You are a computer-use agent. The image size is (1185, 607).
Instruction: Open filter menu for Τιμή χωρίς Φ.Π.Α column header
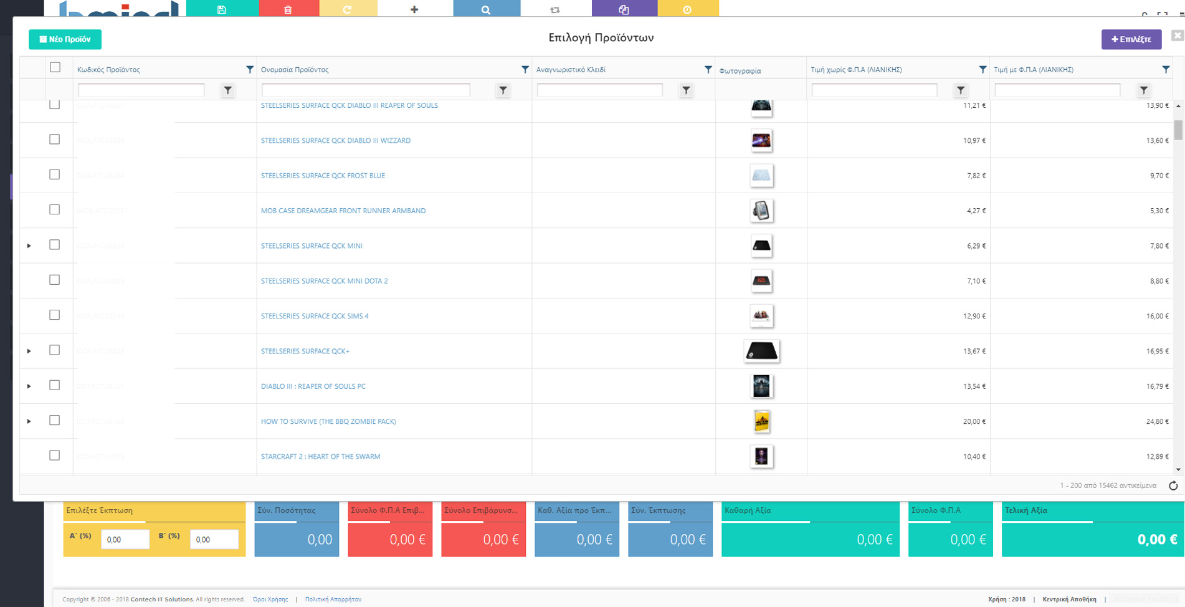click(983, 69)
